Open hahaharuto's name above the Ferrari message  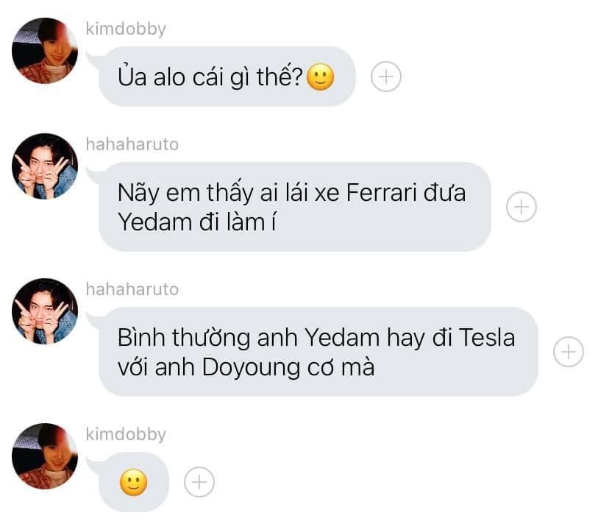132,144
